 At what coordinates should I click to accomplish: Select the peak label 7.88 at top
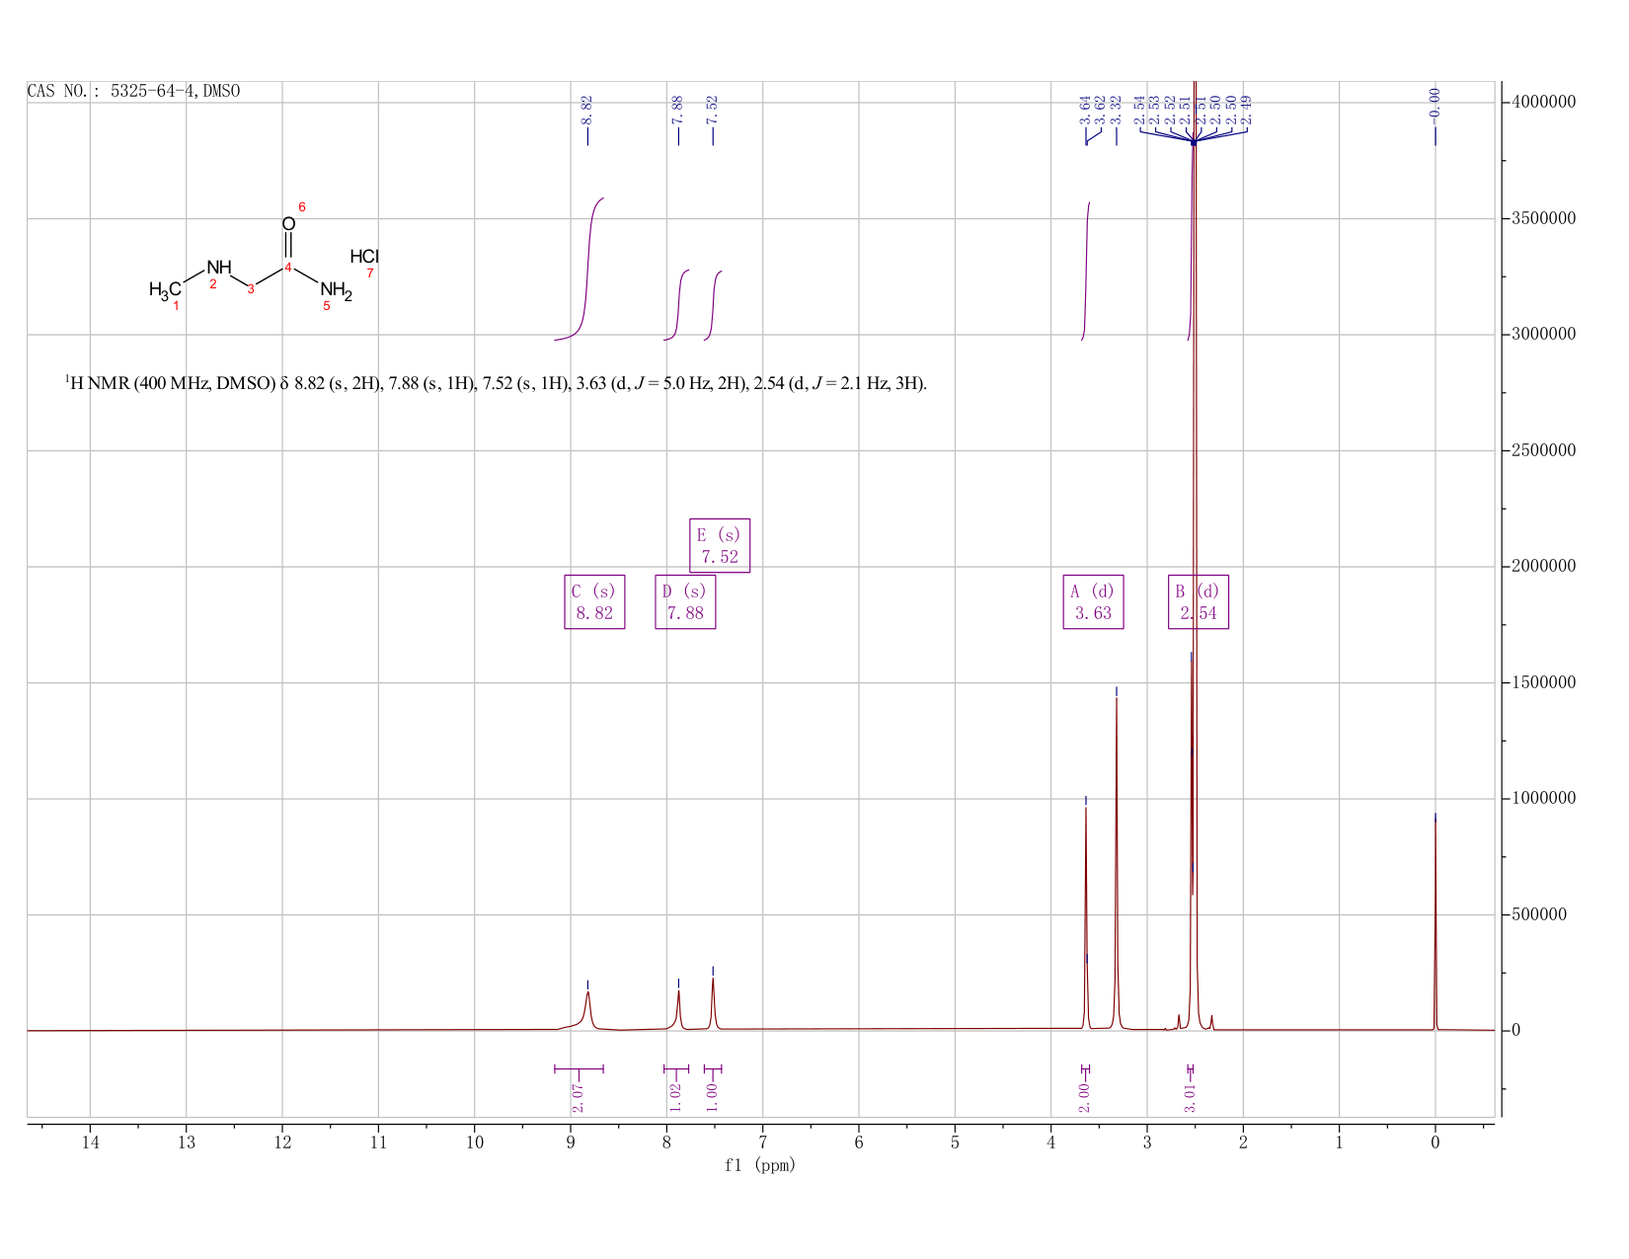(x=677, y=109)
